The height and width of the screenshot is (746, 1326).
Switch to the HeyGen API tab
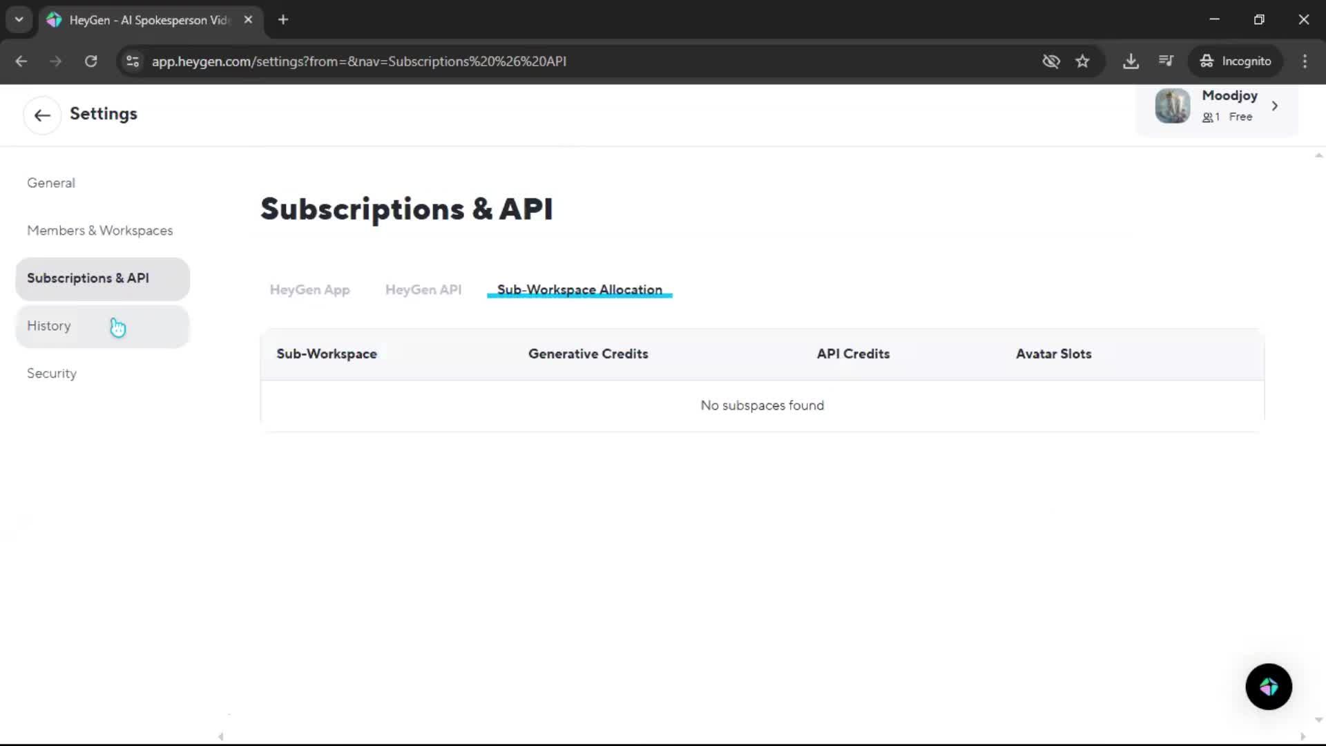tap(423, 289)
